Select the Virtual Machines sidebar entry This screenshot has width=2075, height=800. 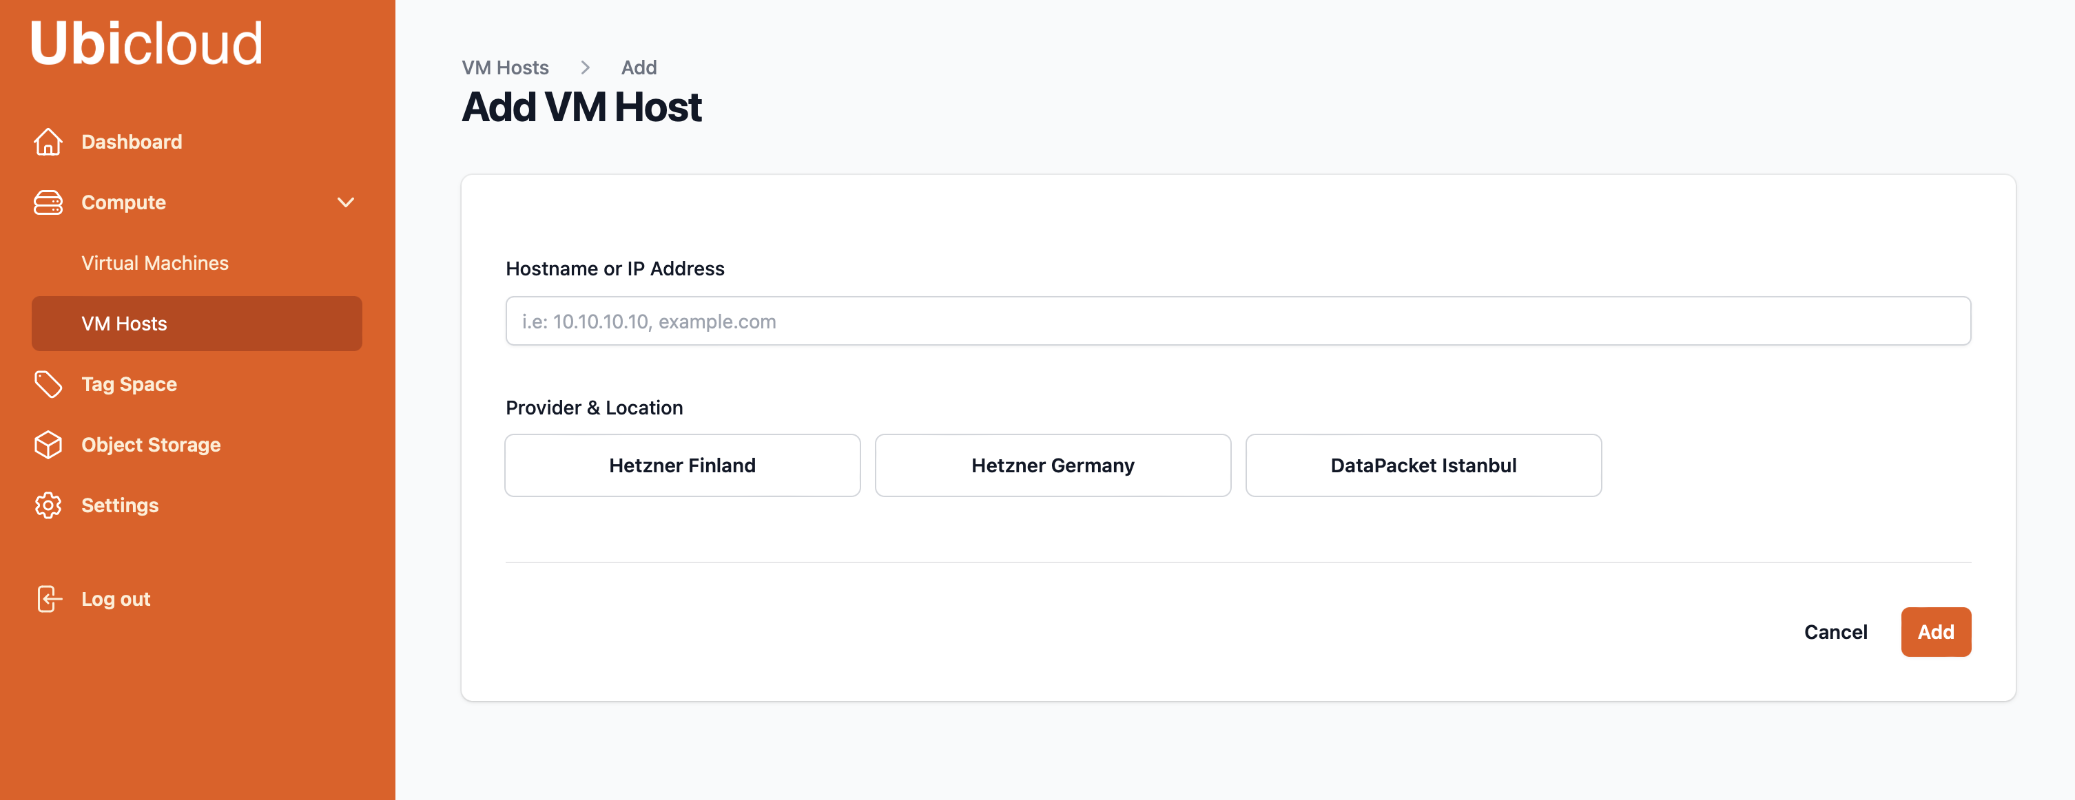click(x=154, y=262)
